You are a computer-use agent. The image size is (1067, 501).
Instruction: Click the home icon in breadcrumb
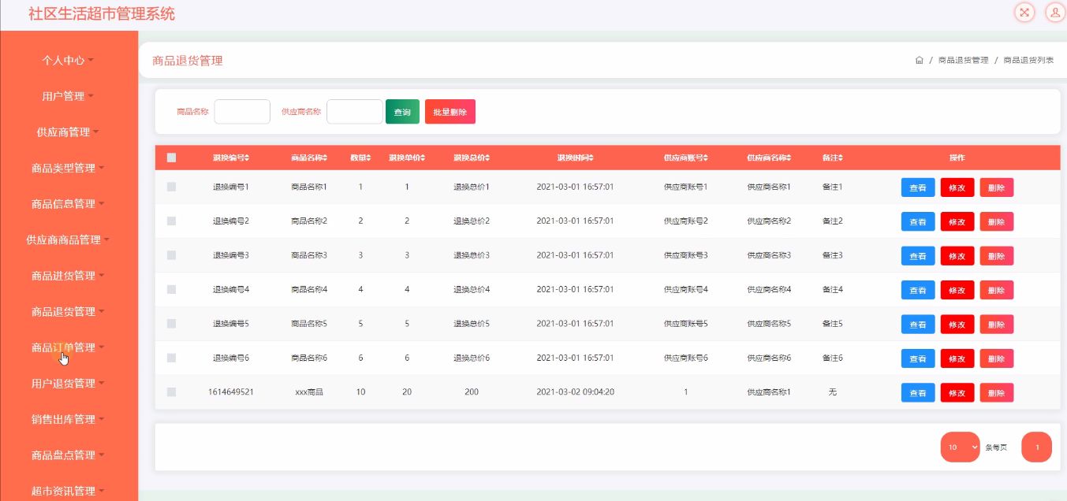click(x=919, y=60)
